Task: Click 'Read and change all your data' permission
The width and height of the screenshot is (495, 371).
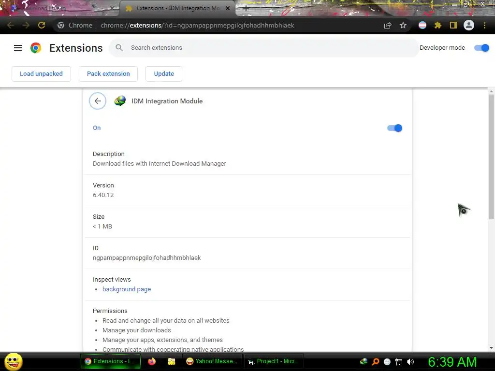Action: [x=166, y=321]
